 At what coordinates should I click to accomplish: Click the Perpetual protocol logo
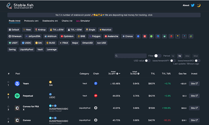(x=17, y=96)
